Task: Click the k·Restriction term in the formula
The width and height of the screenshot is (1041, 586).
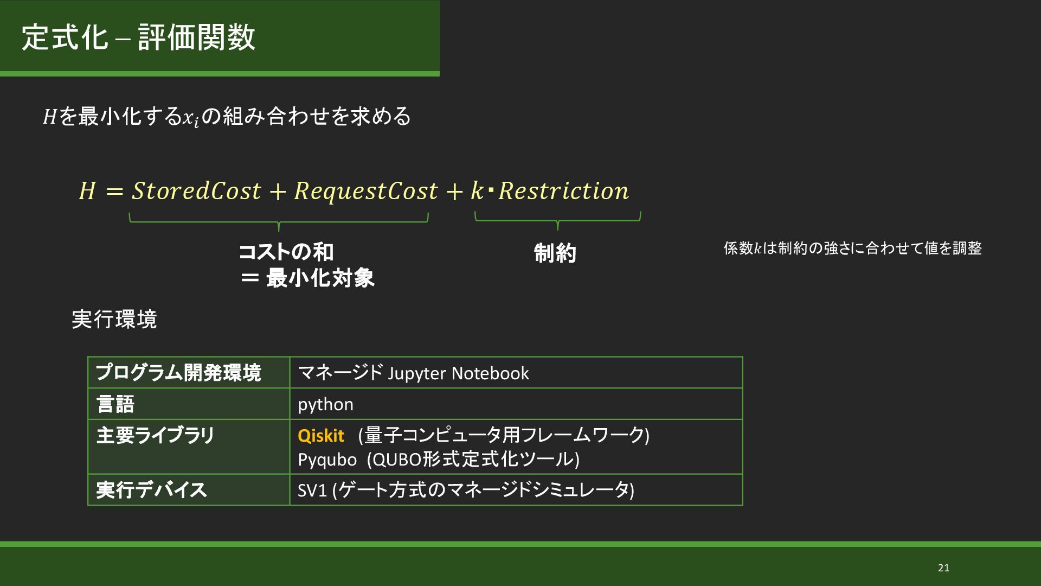Action: (550, 191)
